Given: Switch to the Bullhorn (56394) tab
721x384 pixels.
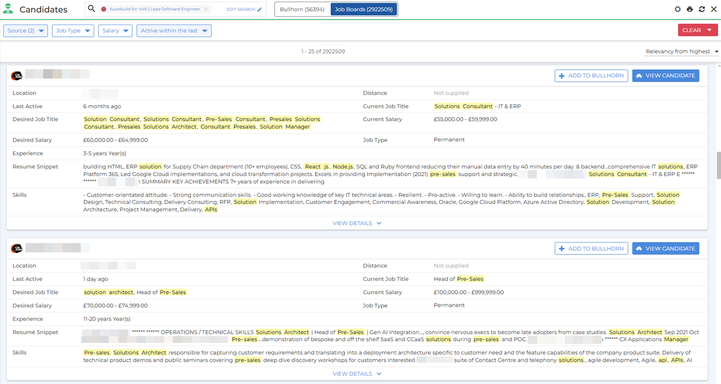Looking at the screenshot, I should pyautogui.click(x=302, y=9).
